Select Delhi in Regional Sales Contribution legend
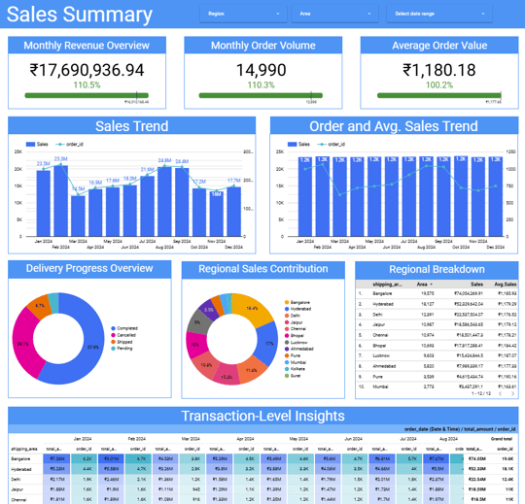The image size is (525, 504). coord(293,316)
